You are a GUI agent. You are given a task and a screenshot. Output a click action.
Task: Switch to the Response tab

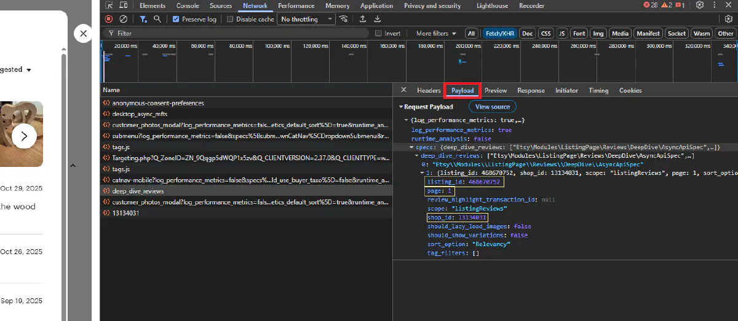[x=531, y=90]
